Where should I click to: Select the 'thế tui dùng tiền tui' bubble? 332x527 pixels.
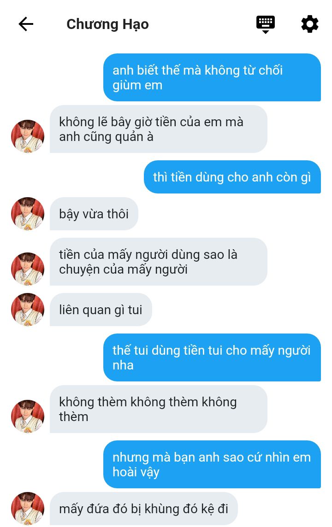[212, 357]
